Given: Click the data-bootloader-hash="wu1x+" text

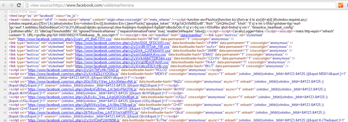Looking at the screenshot, I should pyautogui.click(x=194, y=47).
